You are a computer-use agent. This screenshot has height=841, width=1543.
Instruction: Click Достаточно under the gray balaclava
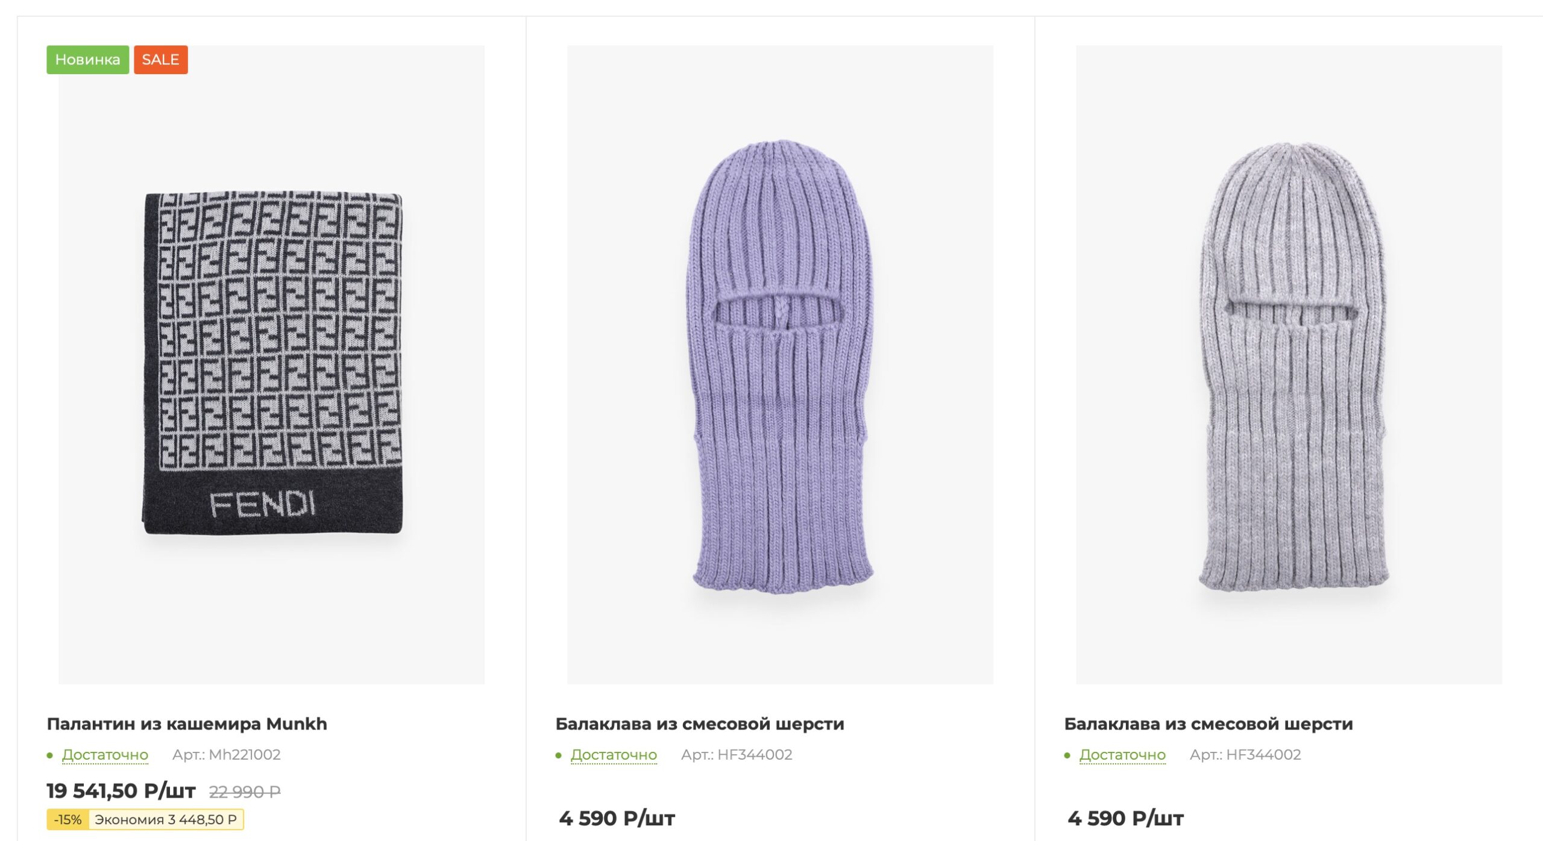(1122, 755)
